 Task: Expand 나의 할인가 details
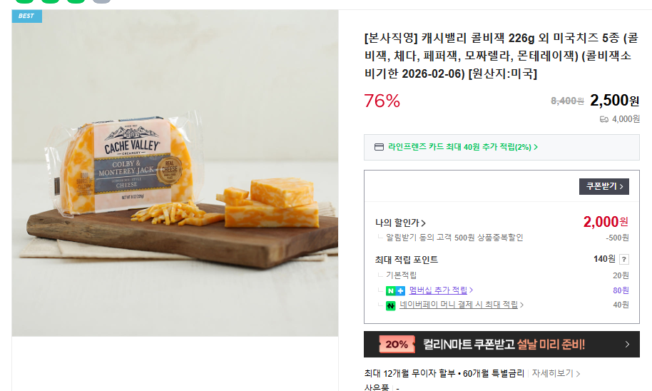(x=400, y=223)
